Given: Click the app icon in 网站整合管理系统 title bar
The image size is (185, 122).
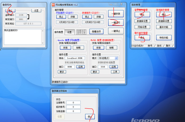Looking at the screenshot, I should 53,4.
